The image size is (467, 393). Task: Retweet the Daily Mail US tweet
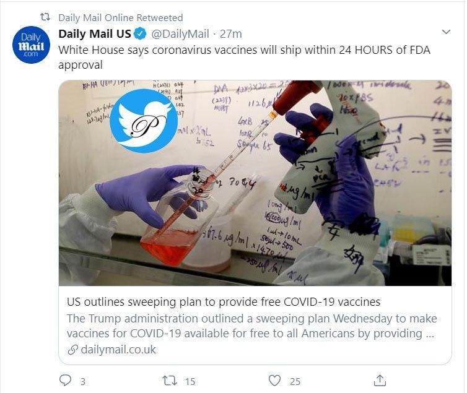pyautogui.click(x=169, y=381)
